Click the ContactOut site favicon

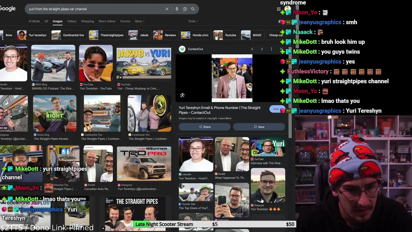coord(183,49)
